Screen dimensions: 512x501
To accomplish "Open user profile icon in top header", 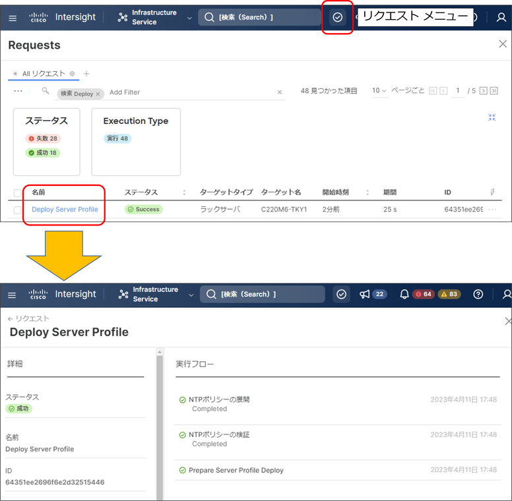I will 501,17.
